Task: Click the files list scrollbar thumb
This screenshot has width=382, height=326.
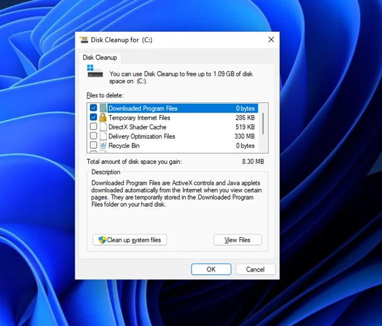Action: tap(263, 124)
